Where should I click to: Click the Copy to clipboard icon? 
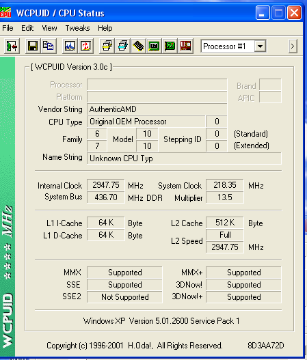[x=49, y=46]
